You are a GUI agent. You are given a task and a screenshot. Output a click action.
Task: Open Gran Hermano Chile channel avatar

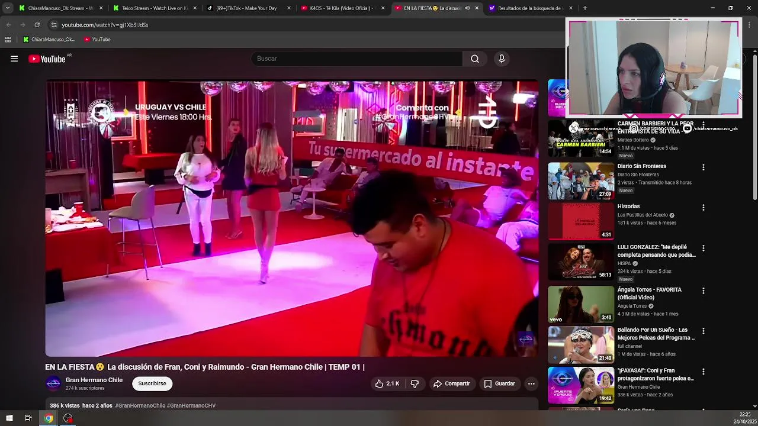click(x=53, y=383)
